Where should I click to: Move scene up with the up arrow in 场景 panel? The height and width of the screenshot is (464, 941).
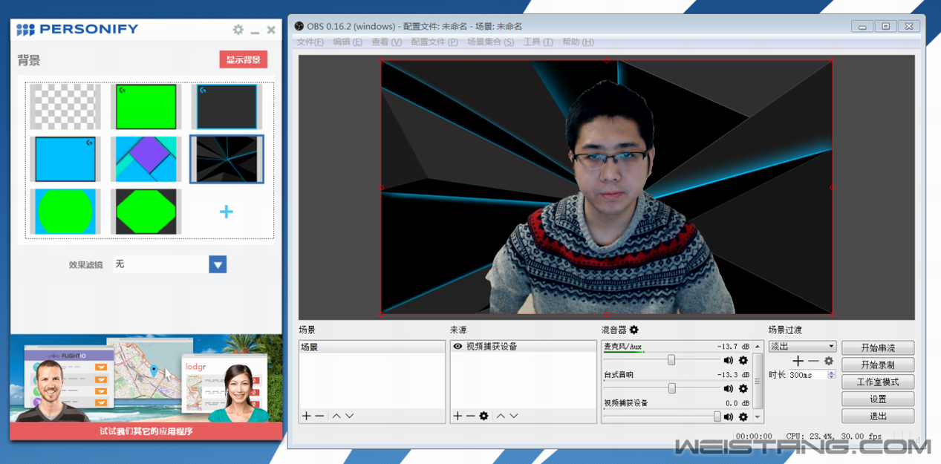[336, 416]
